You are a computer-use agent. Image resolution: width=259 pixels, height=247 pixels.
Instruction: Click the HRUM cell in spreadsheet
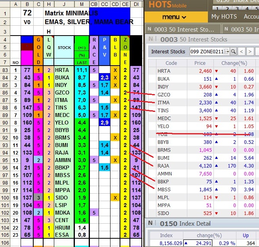tap(64, 228)
